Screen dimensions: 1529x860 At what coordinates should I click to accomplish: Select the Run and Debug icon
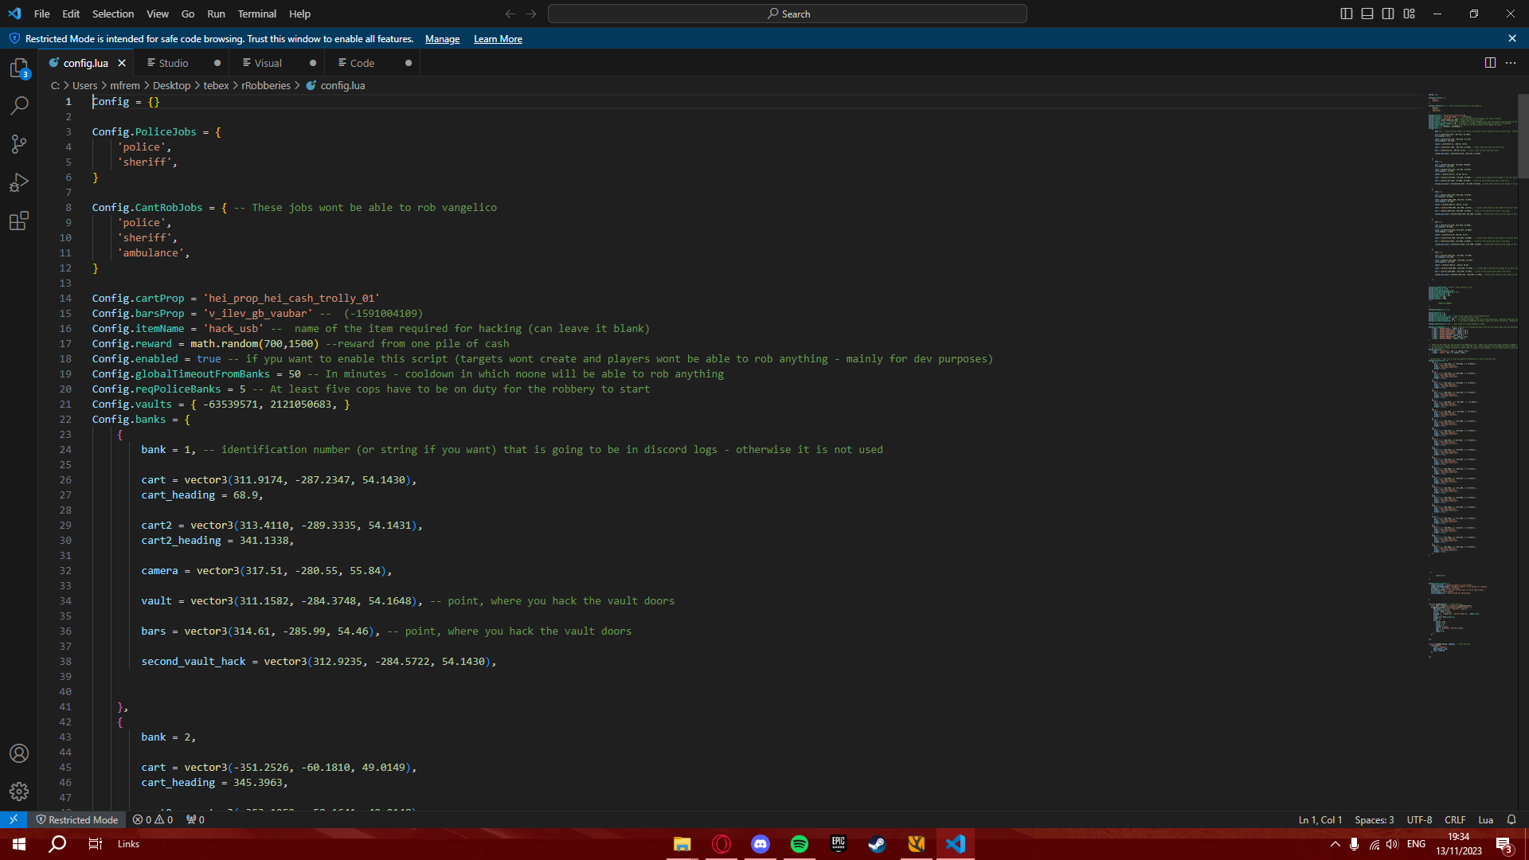coord(19,182)
